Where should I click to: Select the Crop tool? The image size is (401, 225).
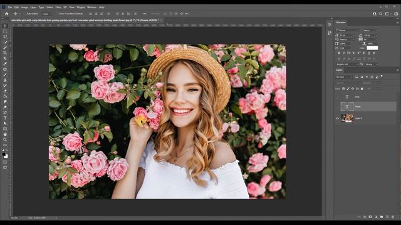[5, 53]
